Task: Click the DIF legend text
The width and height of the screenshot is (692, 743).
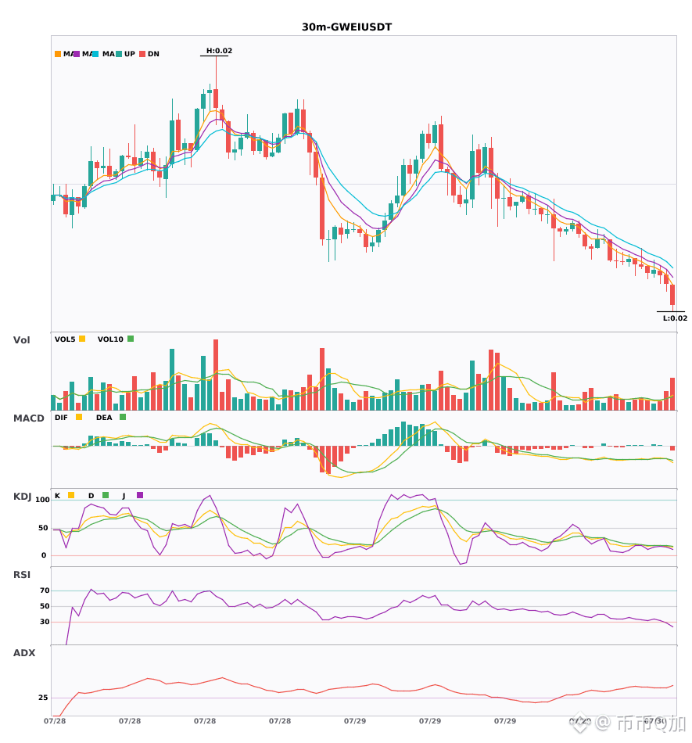Action: coord(61,418)
